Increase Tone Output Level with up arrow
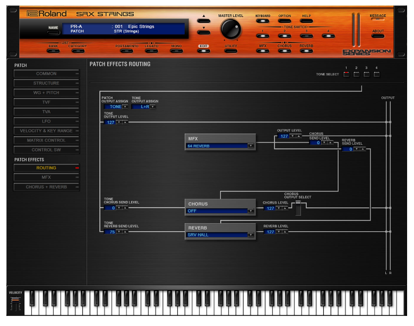This screenshot has height=326, width=414. point(125,122)
